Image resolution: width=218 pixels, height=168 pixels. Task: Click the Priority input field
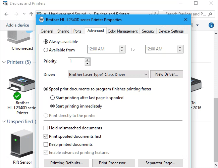(x=76, y=62)
